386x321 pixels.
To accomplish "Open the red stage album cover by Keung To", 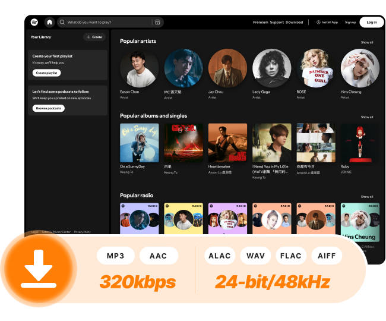I will coord(183,143).
